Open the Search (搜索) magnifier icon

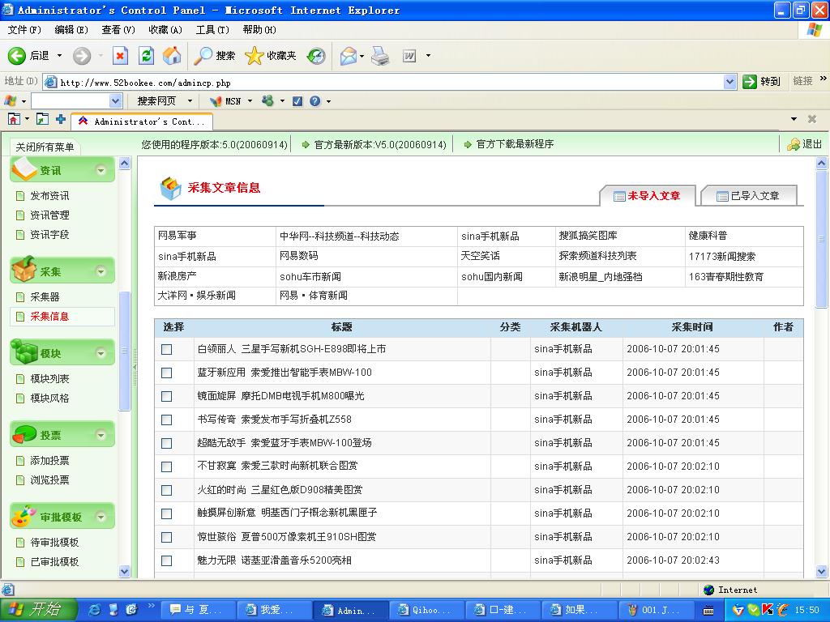[x=203, y=56]
